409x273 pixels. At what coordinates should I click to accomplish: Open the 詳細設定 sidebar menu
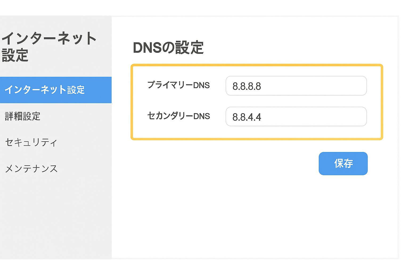click(x=23, y=116)
